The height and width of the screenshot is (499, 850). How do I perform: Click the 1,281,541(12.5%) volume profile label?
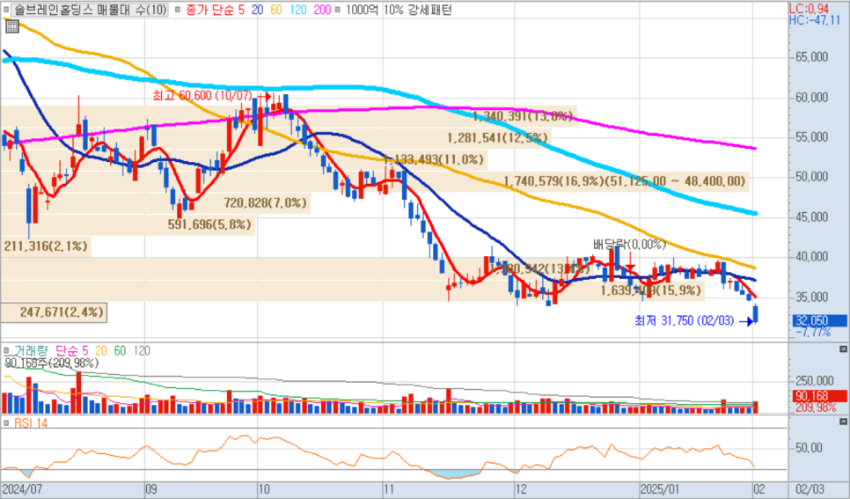497,138
